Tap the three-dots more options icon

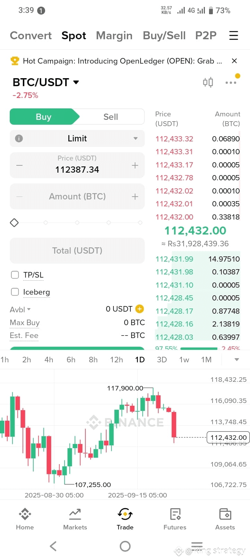point(231,83)
